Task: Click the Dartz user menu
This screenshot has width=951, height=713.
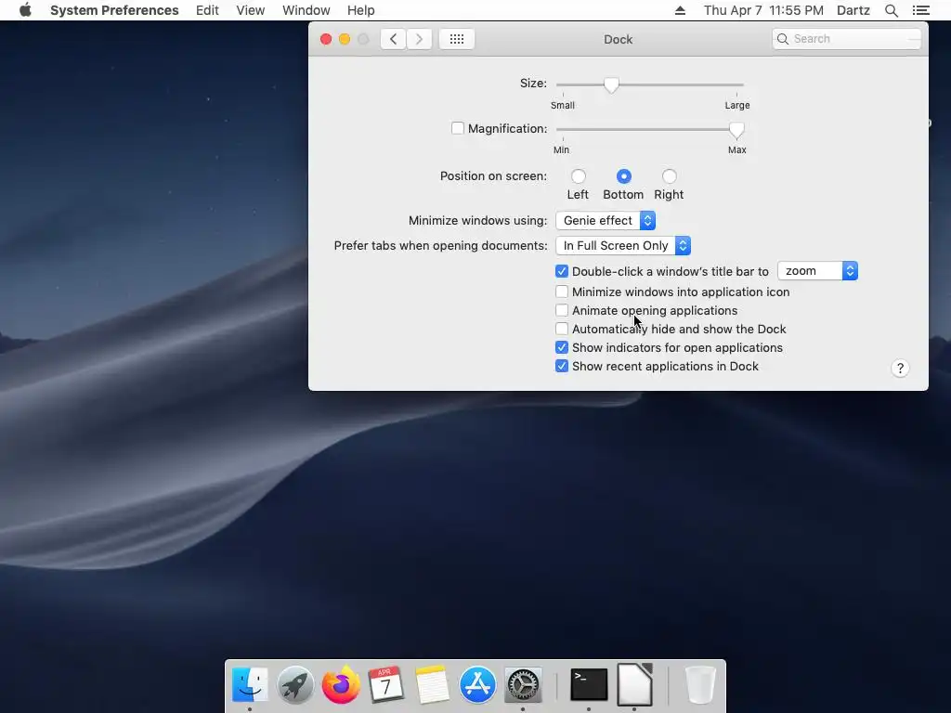Action: [853, 10]
